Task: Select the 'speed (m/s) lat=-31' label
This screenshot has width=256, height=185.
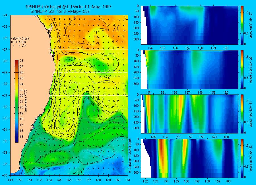Action: [x=251, y=114]
